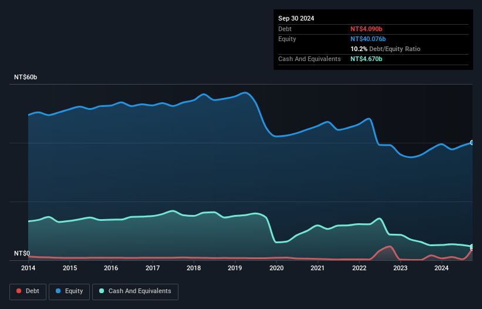
Task: Select the 2017 x-axis year label
Action: (x=153, y=268)
